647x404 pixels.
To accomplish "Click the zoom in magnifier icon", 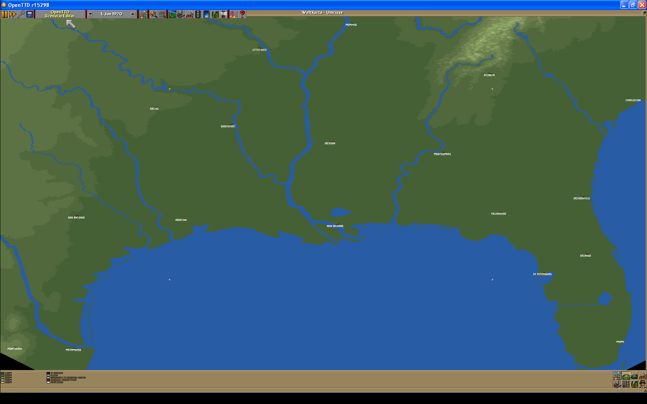I will click(153, 14).
